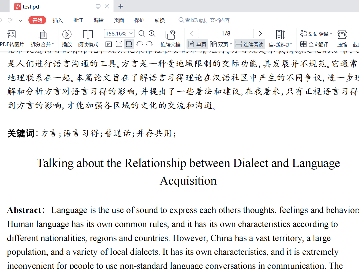Screen dimensions: 359x269
Task: Start slideshow with the 播放 button
Action: [x=67, y=34]
